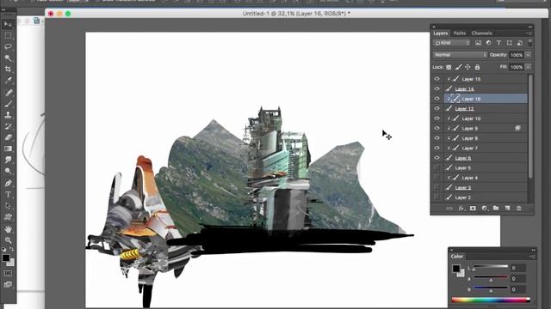Select the Type tool
551x309 pixels.
pyautogui.click(x=8, y=194)
